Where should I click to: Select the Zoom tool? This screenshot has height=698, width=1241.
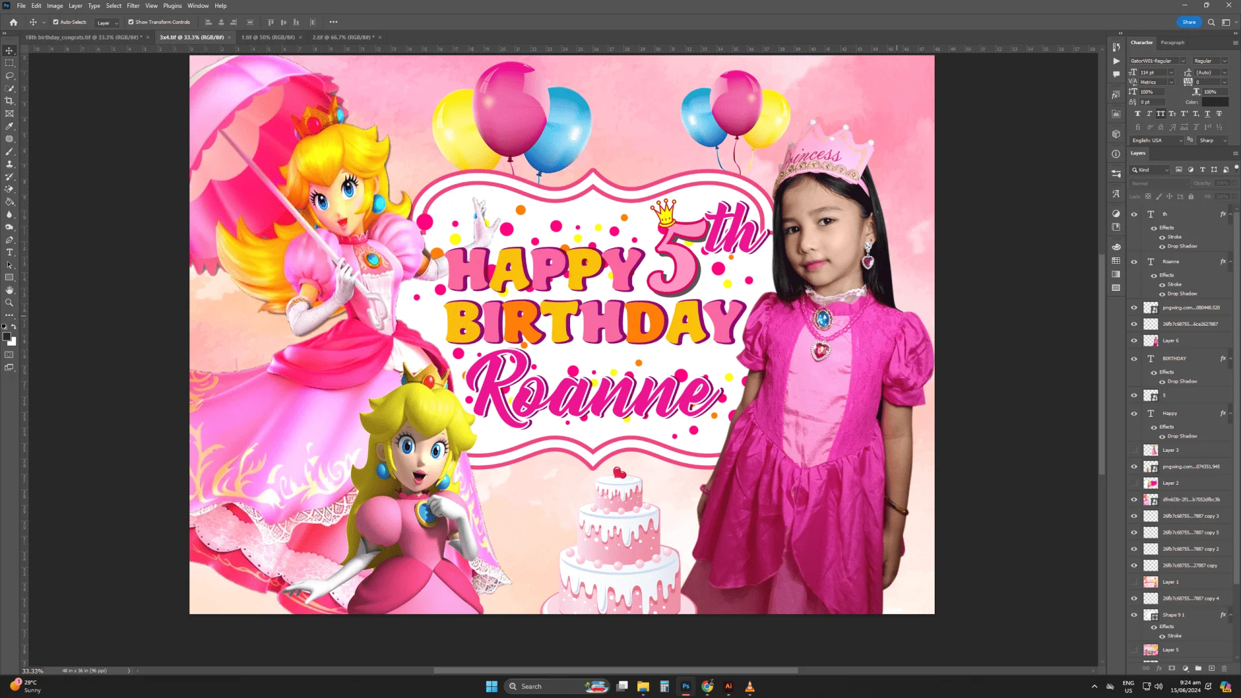tap(9, 302)
